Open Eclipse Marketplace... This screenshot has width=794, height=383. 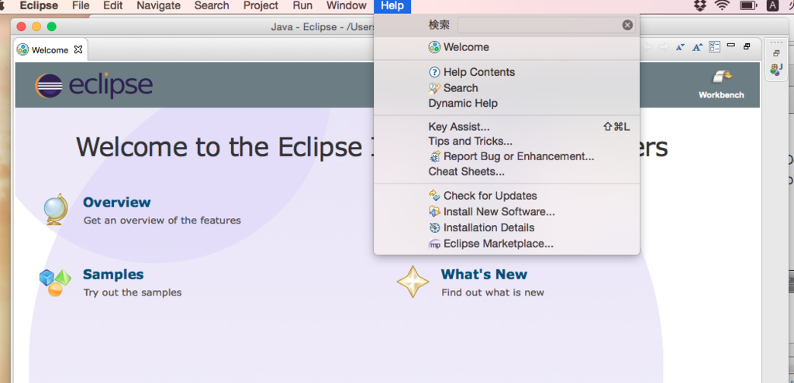click(506, 244)
